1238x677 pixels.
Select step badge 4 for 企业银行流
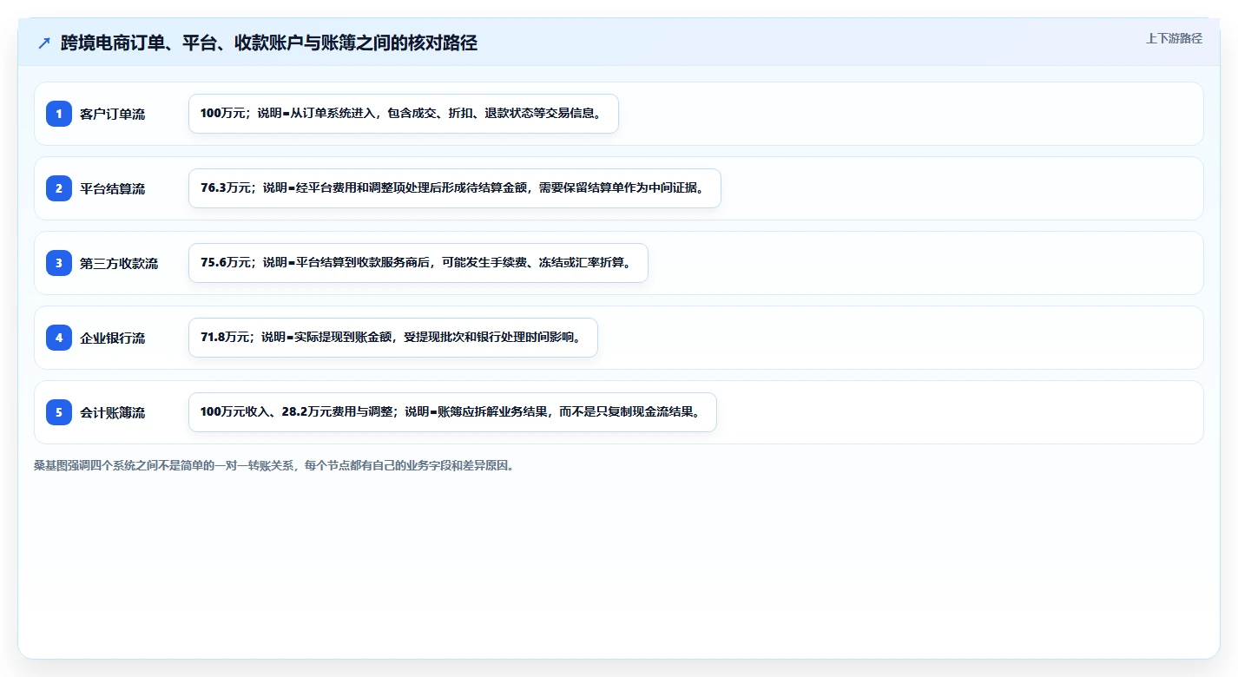[x=59, y=338]
